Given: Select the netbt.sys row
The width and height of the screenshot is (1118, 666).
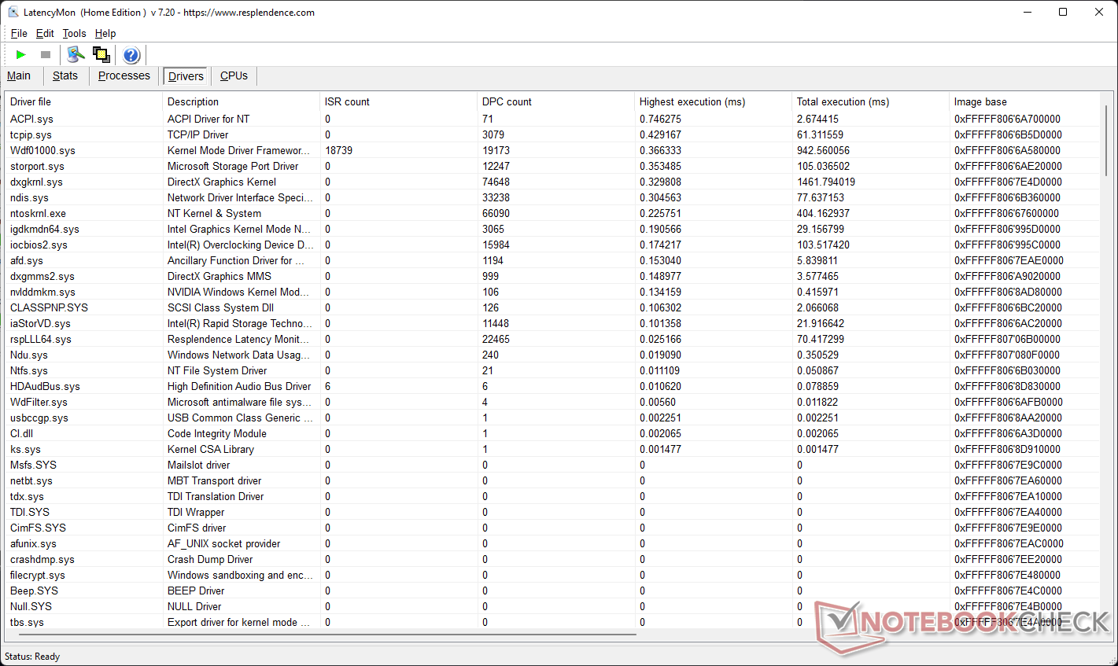Looking at the screenshot, I should pos(553,480).
